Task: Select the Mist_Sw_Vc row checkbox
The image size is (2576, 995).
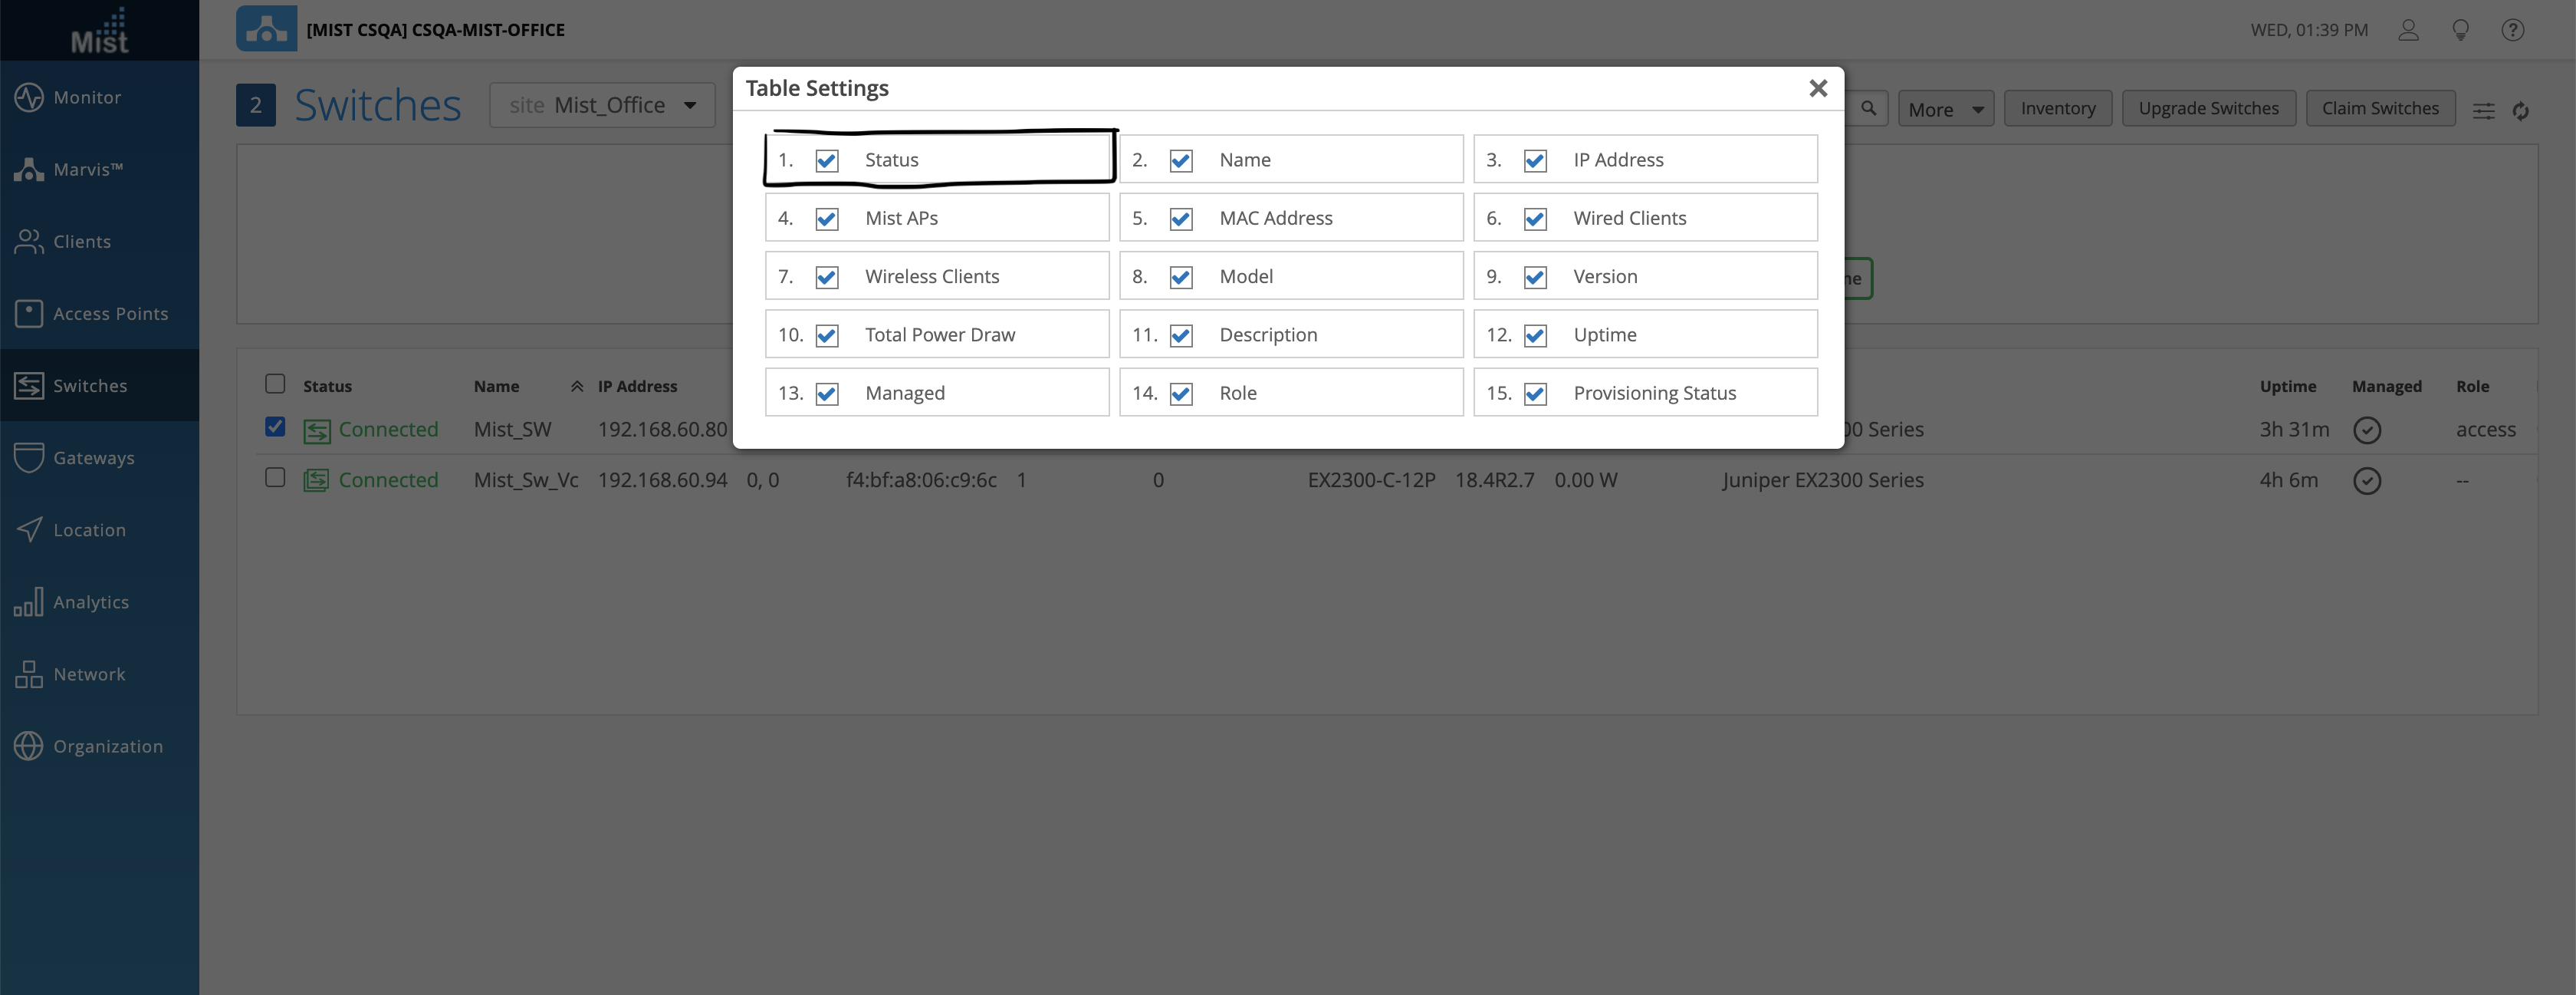Action: coord(275,477)
